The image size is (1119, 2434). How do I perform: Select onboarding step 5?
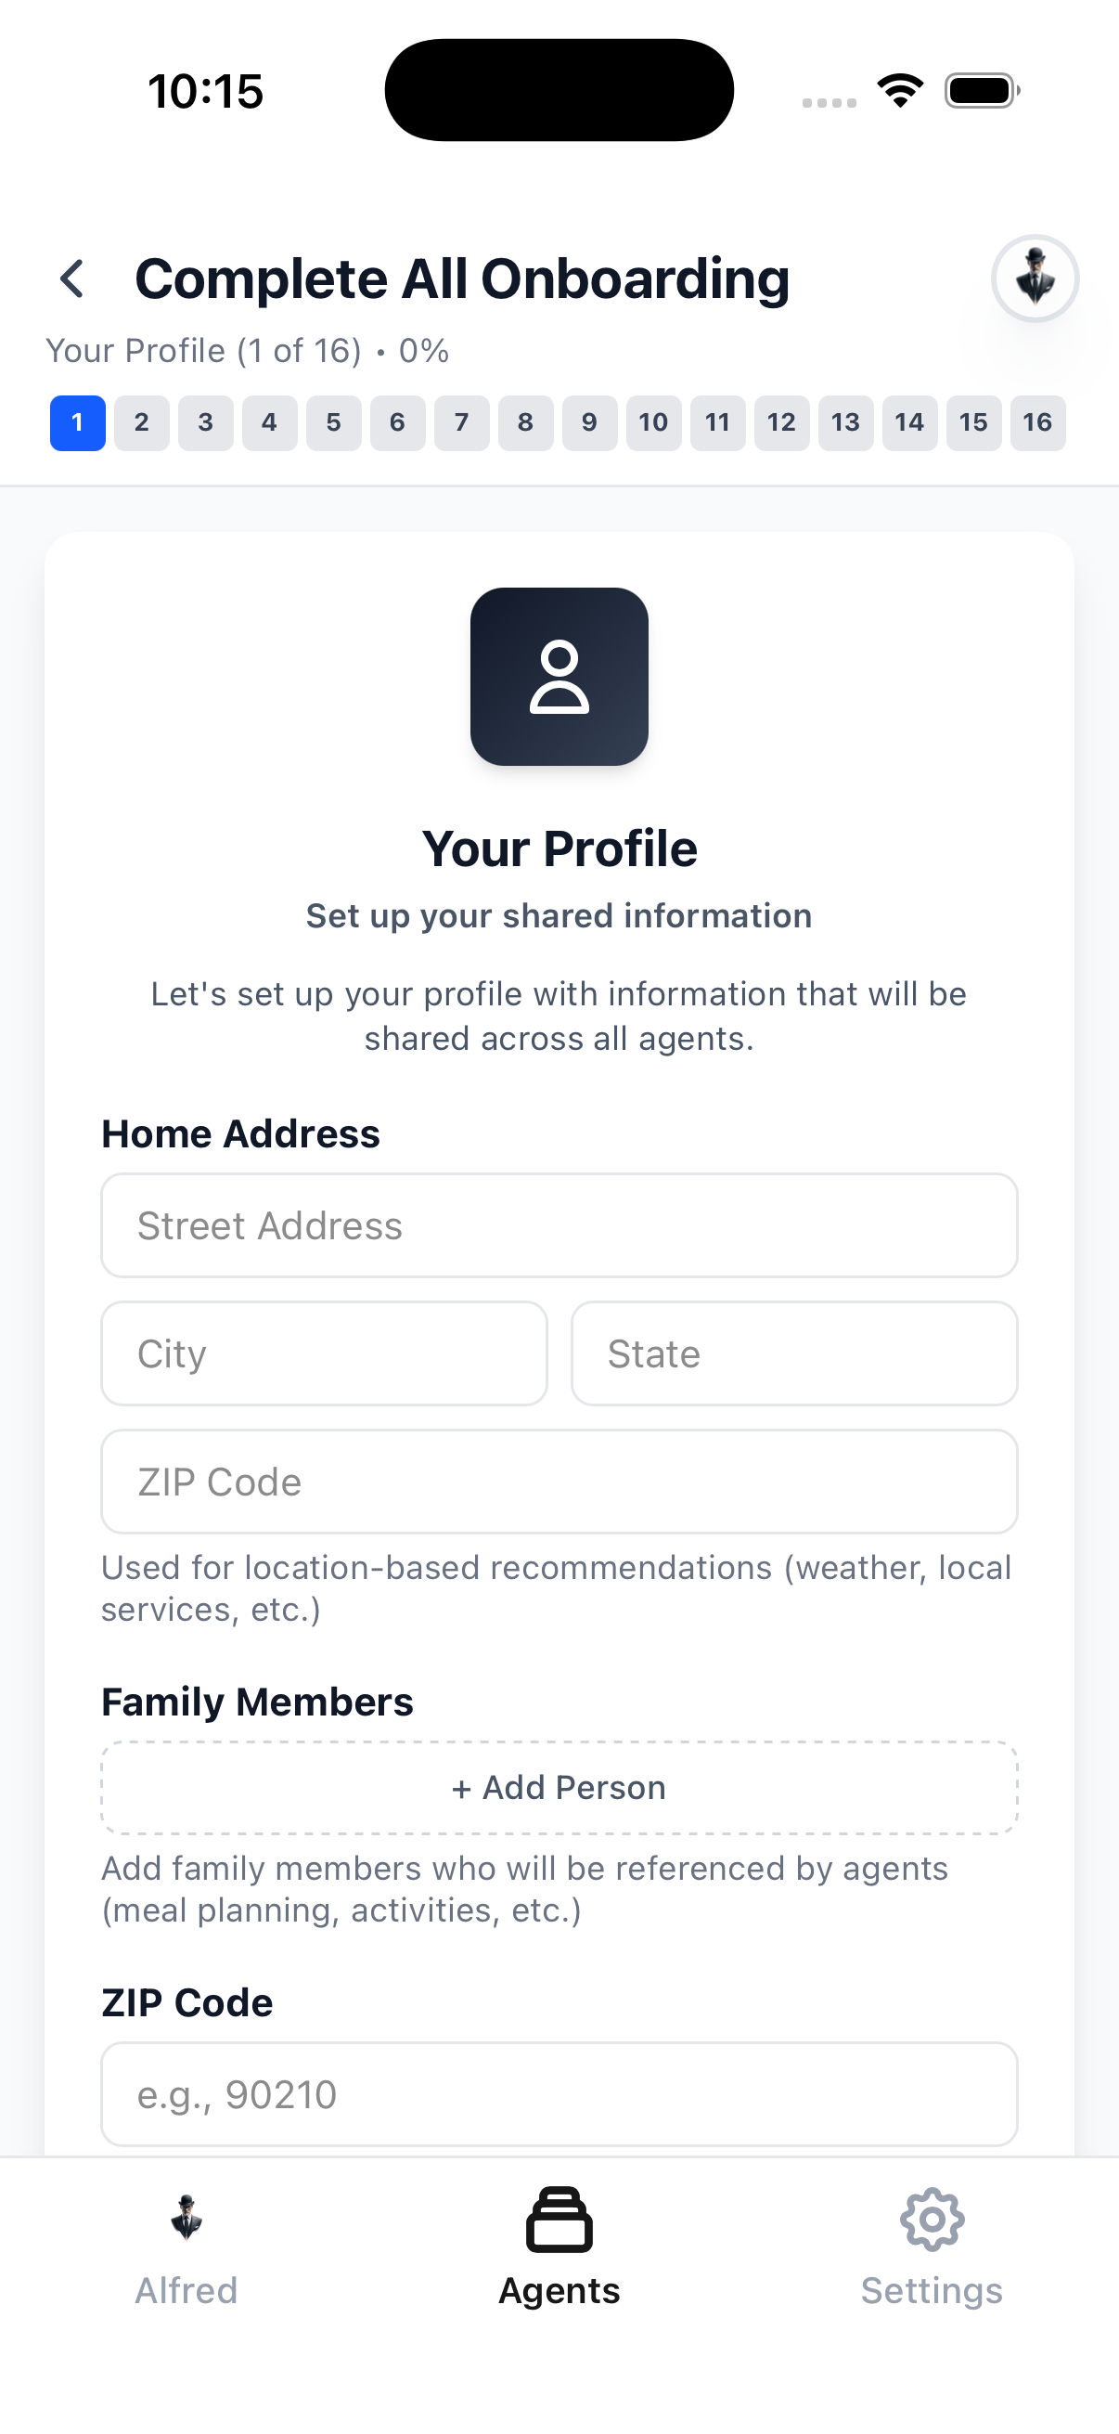tap(333, 422)
